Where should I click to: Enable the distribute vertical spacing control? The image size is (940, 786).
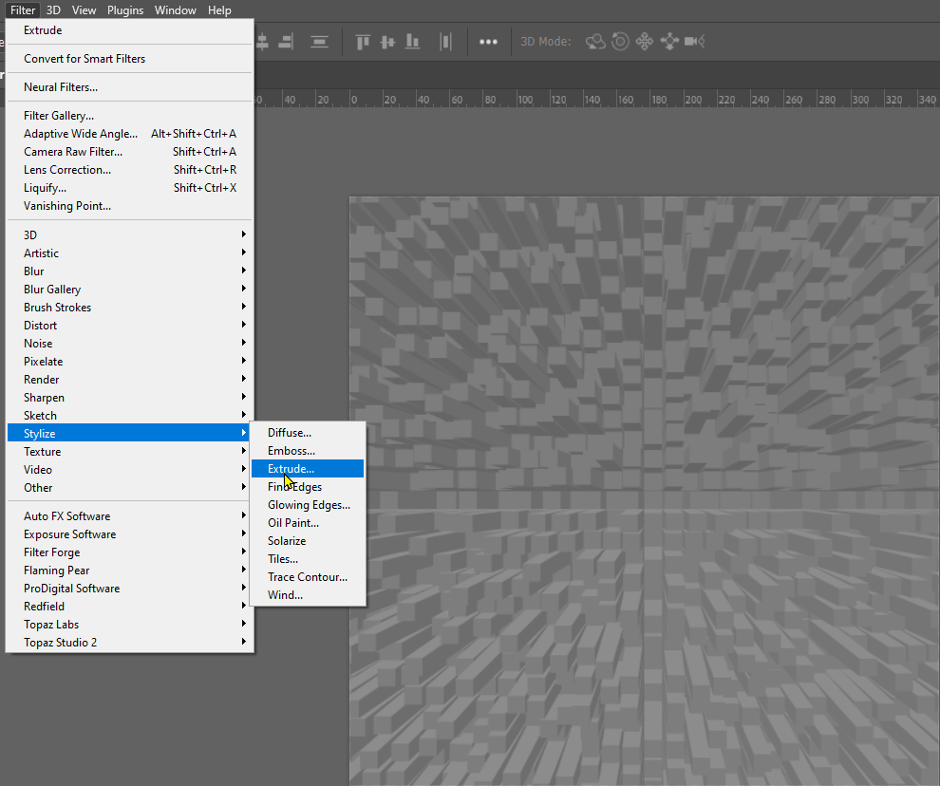click(319, 41)
